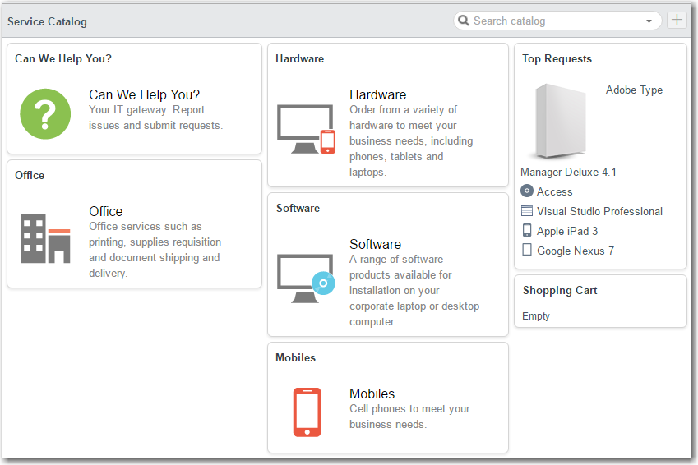Screen dimensions: 698x465
Task: Open the Hardware category title link
Action: coord(377,94)
